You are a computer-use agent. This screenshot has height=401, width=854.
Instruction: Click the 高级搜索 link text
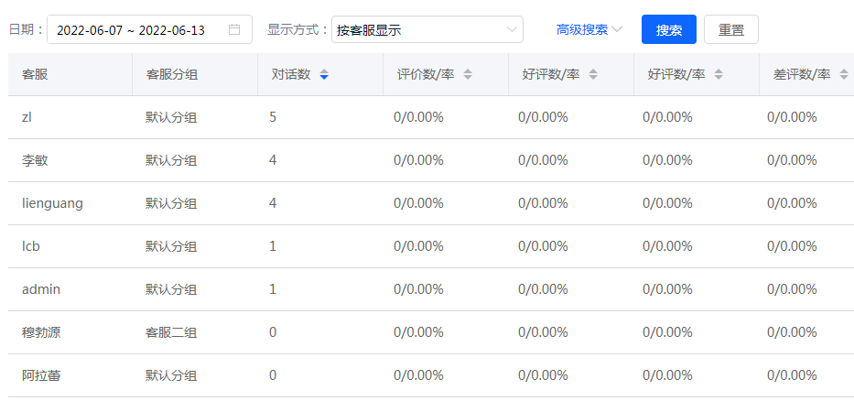pos(581,29)
